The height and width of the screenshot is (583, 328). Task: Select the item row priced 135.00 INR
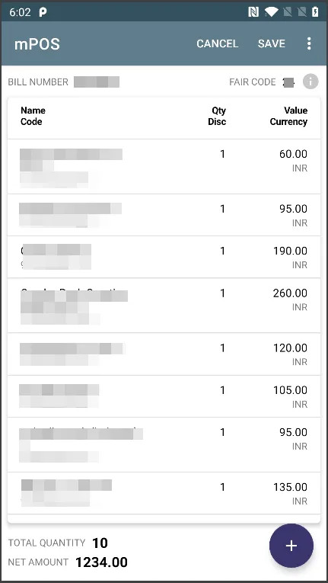(164, 493)
